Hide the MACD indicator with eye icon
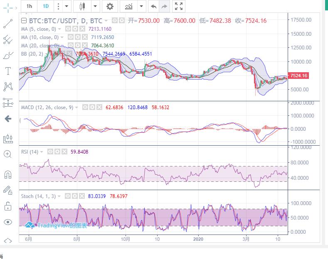328x259 pixels. tap(85, 108)
